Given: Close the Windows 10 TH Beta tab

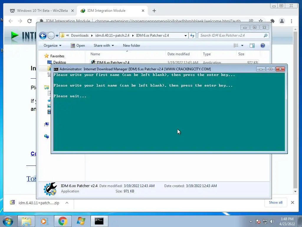Looking at the screenshot, I should coord(73,11).
